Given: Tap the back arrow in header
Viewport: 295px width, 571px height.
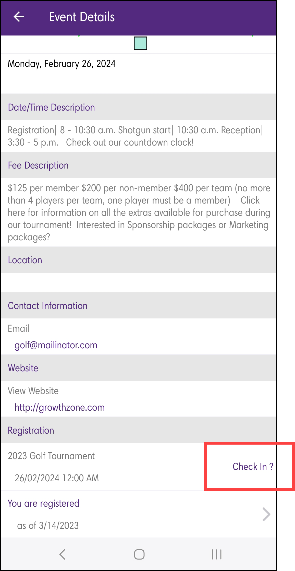Looking at the screenshot, I should click(19, 17).
